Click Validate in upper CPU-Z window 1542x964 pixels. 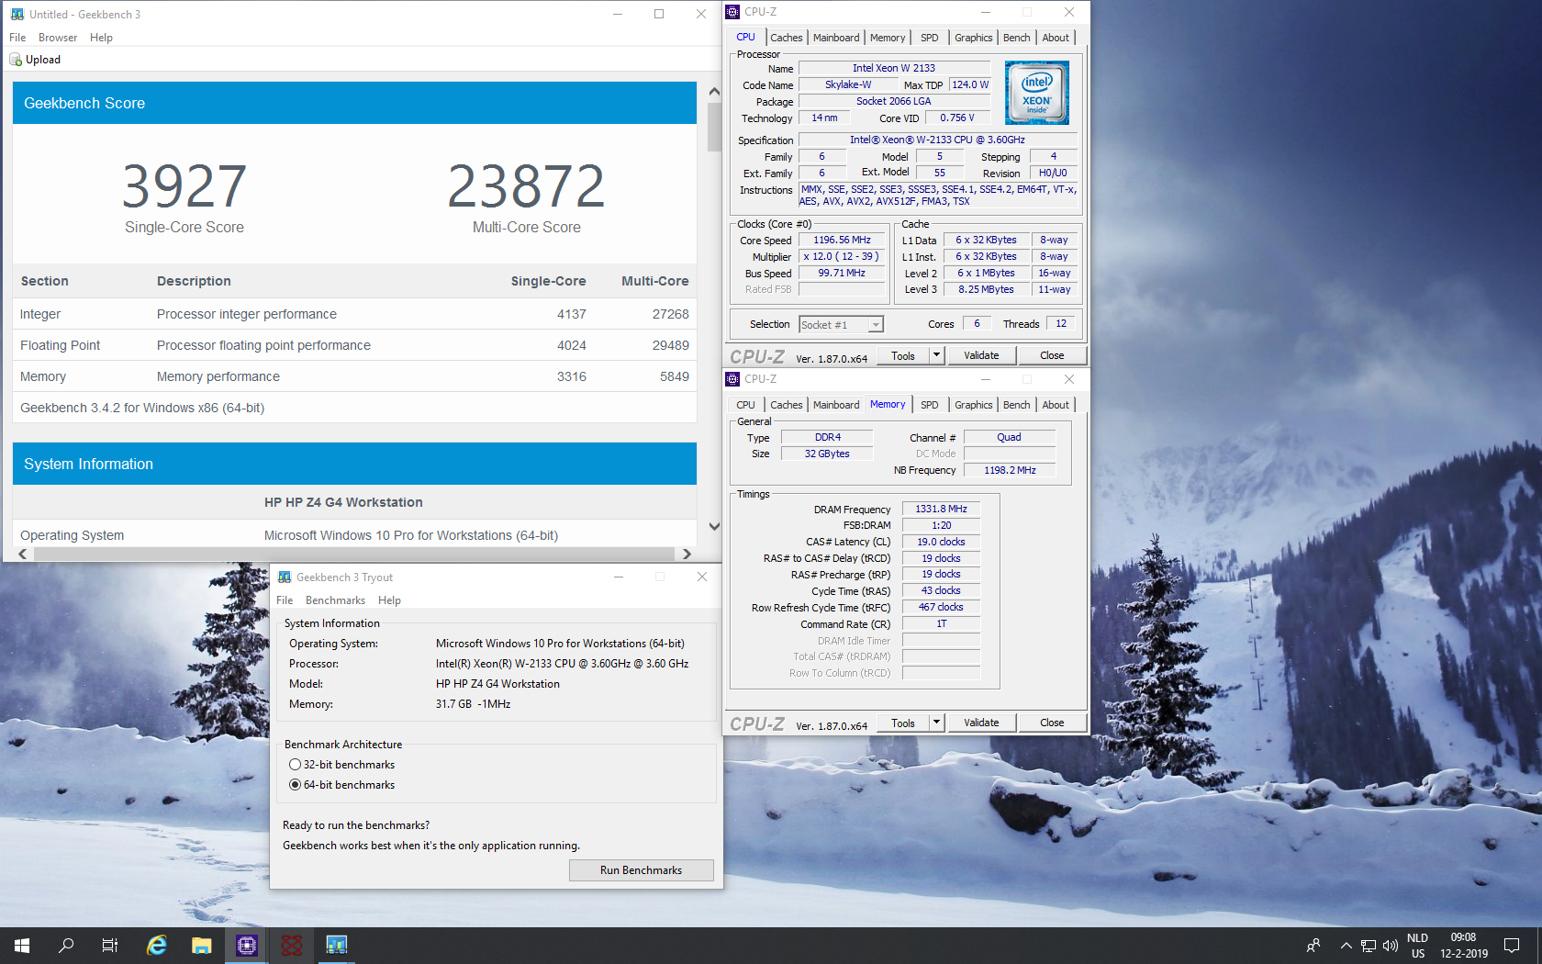981,355
